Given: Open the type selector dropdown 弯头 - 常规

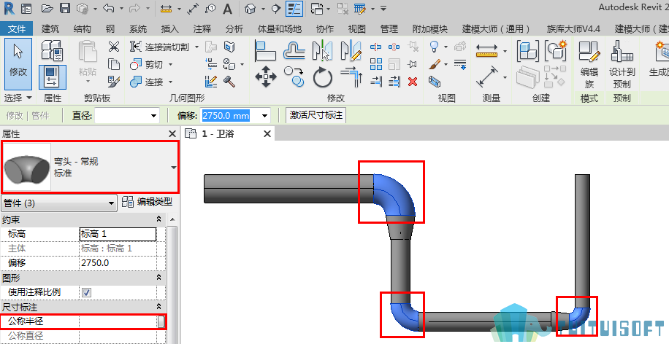Looking at the screenshot, I should [174, 168].
